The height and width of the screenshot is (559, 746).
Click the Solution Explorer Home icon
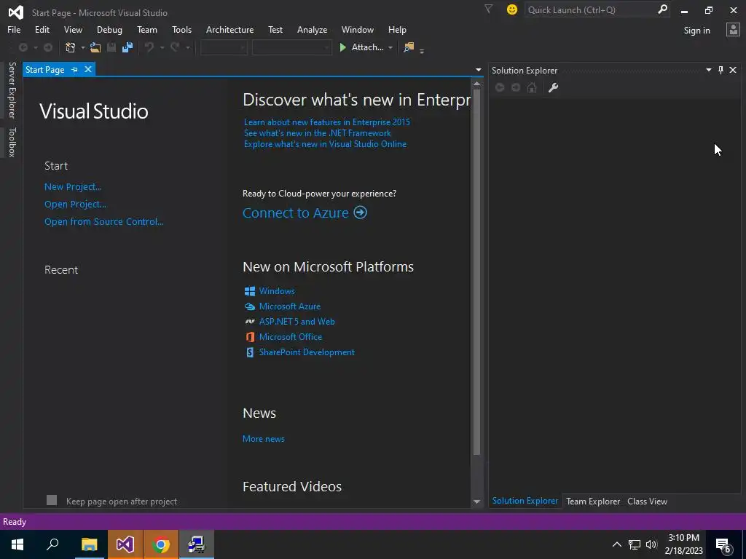[x=532, y=87]
